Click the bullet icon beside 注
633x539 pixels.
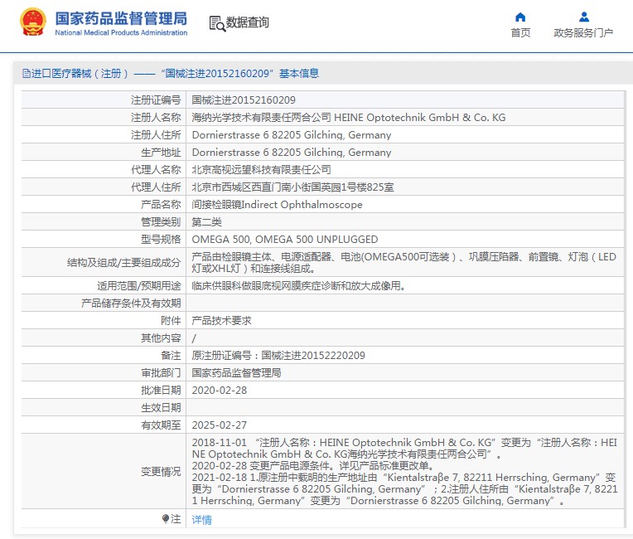165,519
